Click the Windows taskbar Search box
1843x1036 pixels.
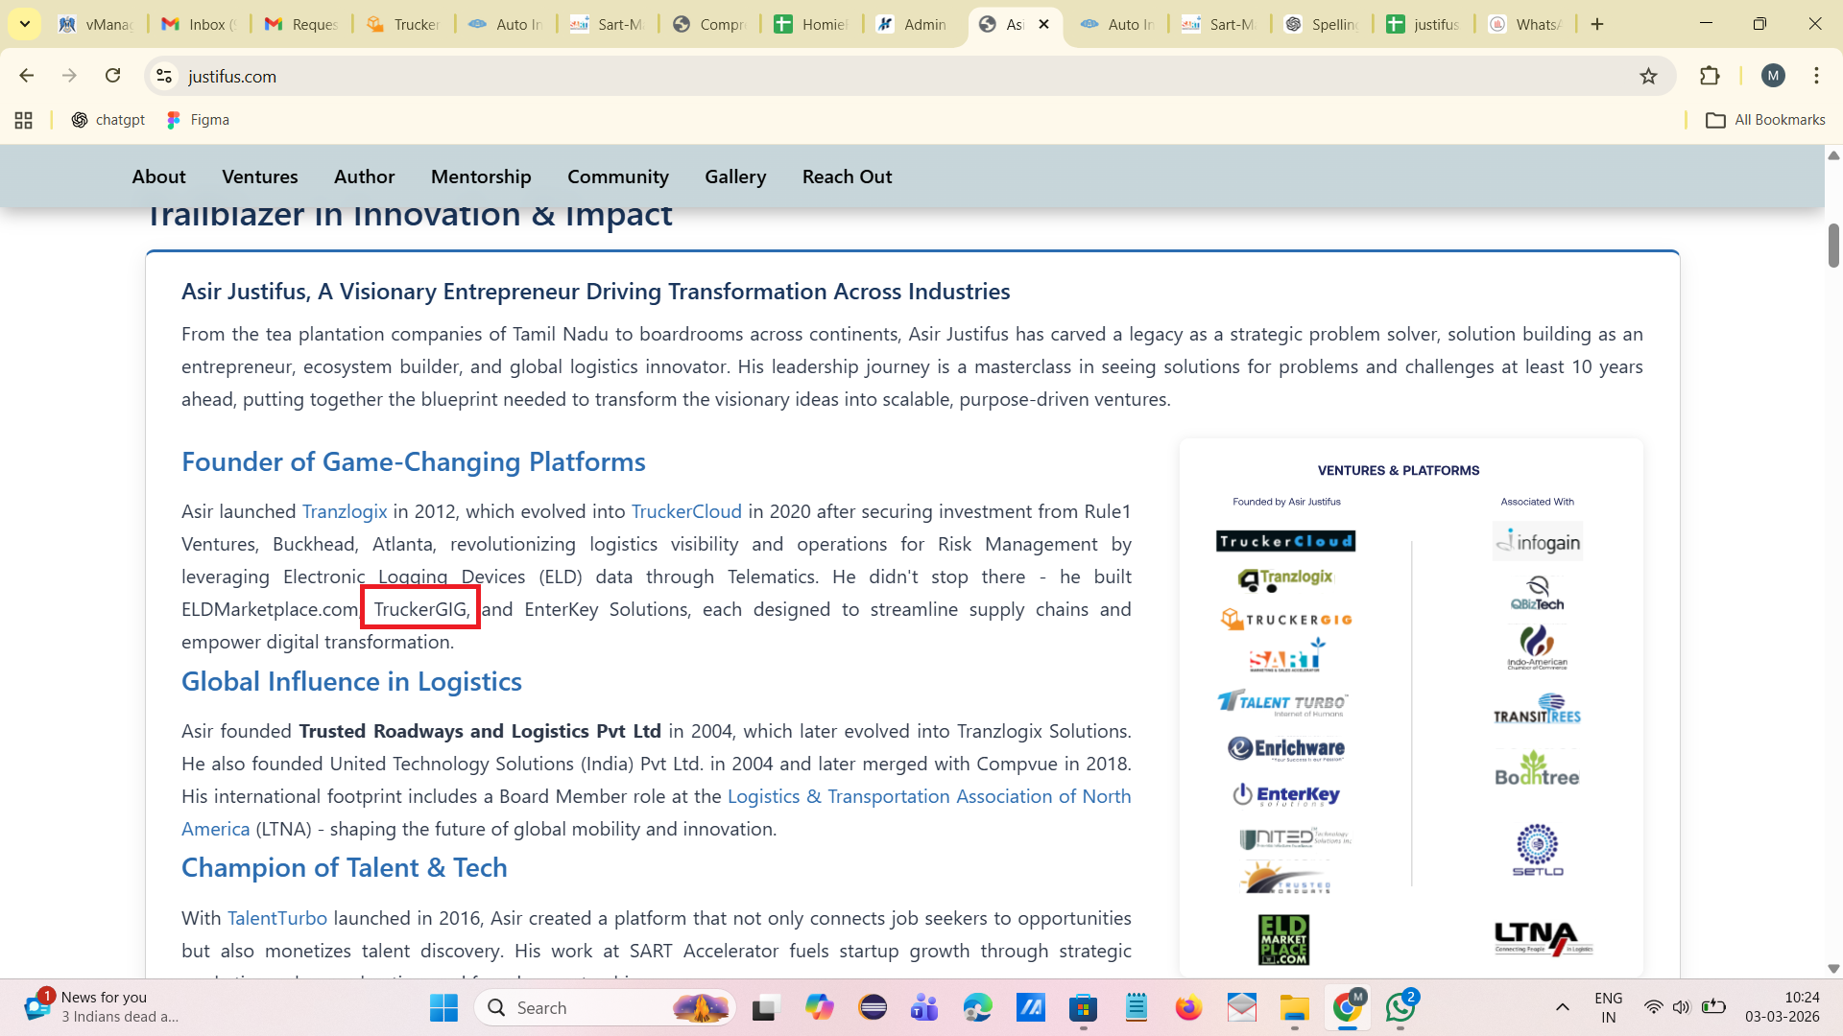[605, 1007]
